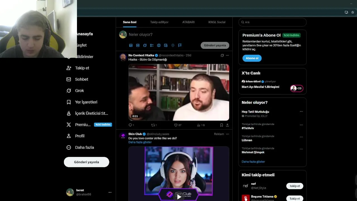Bookmark this page using browser star
This screenshot has width=357, height=201.
point(353,12)
